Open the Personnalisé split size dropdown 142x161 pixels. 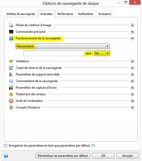pyautogui.click(x=63, y=46)
